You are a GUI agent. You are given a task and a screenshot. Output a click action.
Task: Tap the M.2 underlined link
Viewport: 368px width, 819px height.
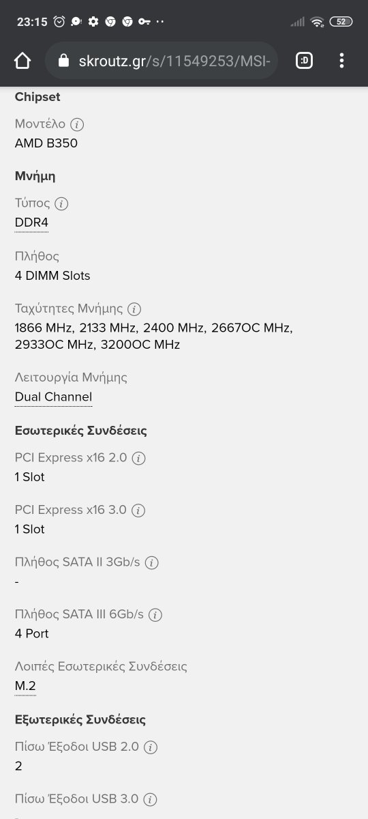(25, 687)
